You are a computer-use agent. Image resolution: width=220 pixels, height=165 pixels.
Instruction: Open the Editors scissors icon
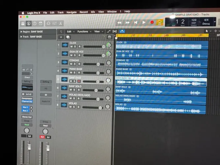coord(61,23)
